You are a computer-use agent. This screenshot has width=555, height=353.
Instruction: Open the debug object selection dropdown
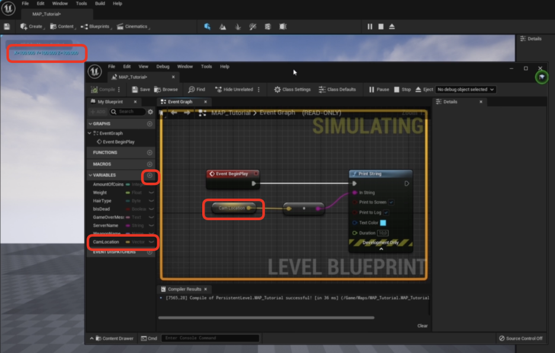click(x=465, y=90)
